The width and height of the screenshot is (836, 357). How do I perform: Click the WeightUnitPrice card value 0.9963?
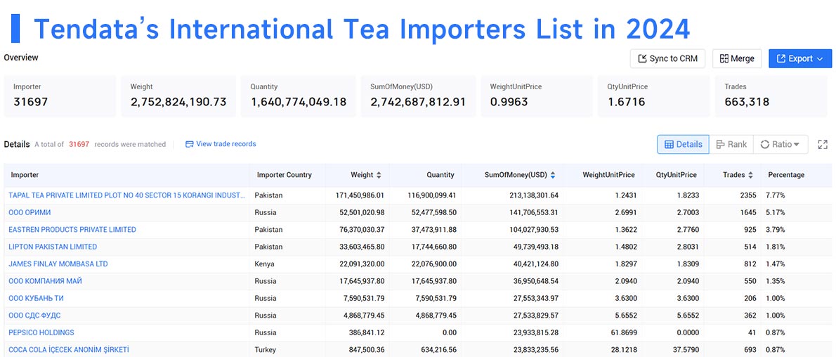click(x=509, y=102)
